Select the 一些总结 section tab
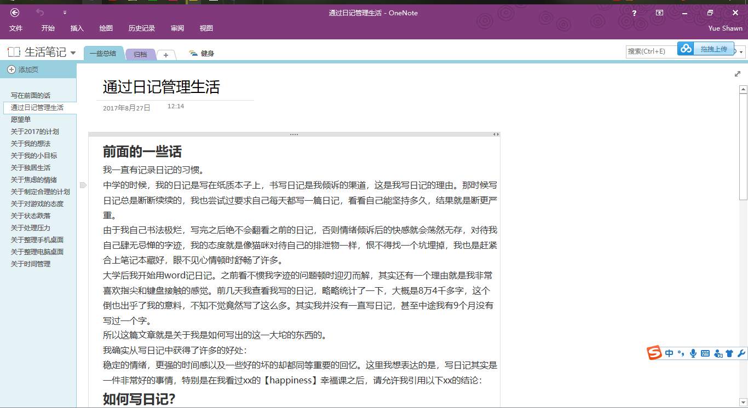The image size is (748, 408). pyautogui.click(x=103, y=54)
